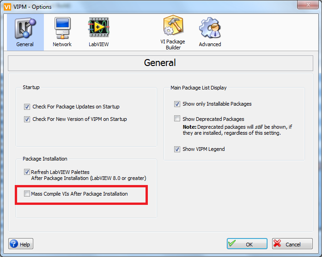Click the "Show VIPM Legend" label text

tap(204, 149)
